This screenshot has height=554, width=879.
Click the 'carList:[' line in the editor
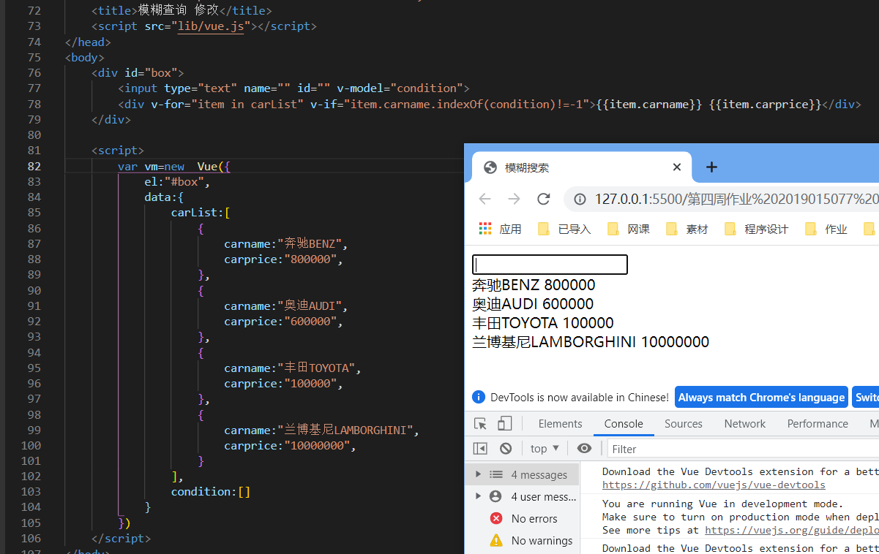pyautogui.click(x=201, y=213)
